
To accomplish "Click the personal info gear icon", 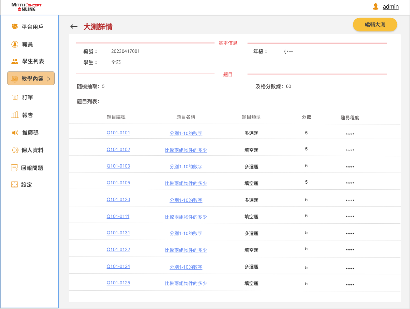I will pyautogui.click(x=15, y=150).
